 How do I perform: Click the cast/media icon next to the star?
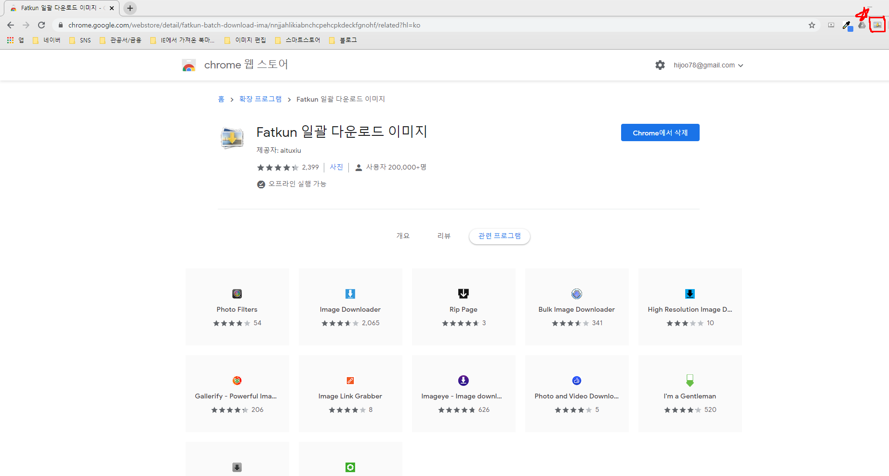coord(831,25)
